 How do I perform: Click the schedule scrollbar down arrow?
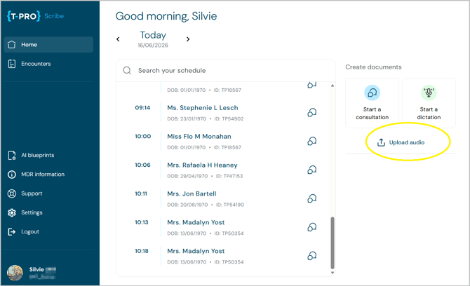coord(332,273)
